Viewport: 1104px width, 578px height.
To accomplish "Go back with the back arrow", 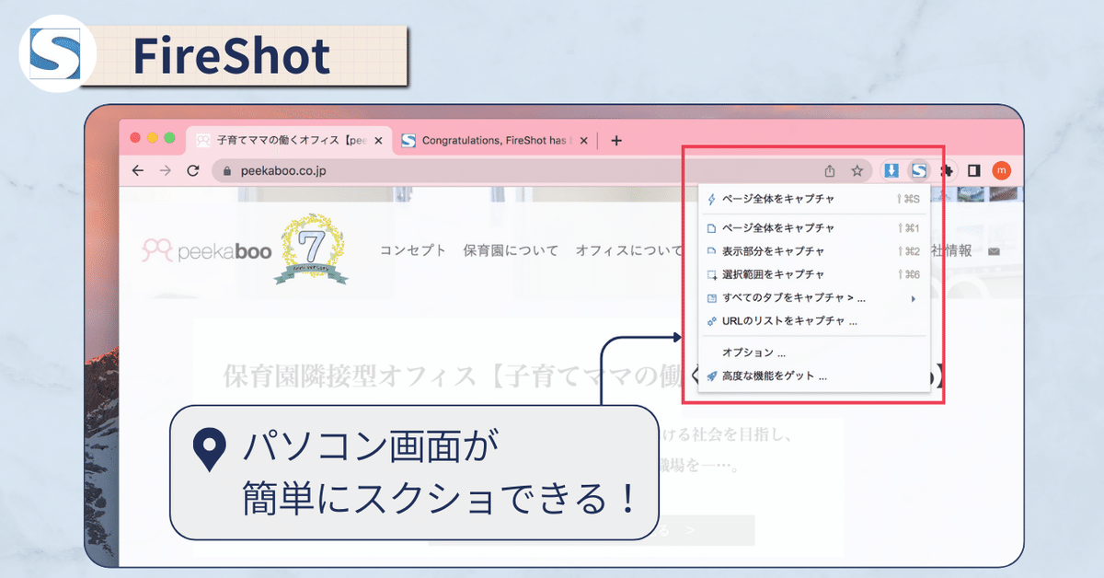I will [138, 170].
